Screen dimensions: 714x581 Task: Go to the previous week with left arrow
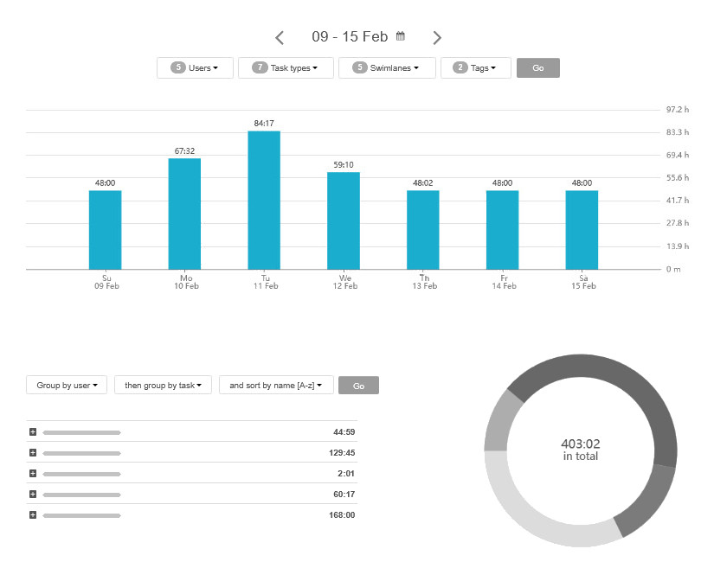click(x=280, y=38)
